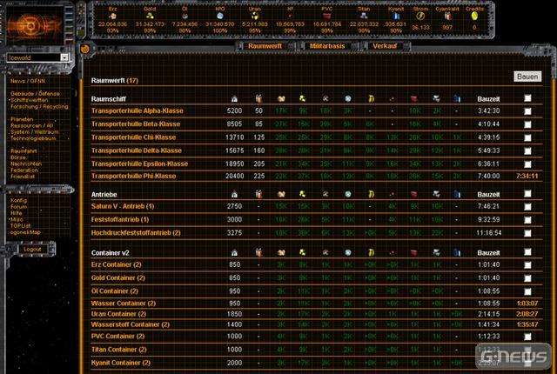
Task: Open the Transporterhülle Phi-Klasse link
Action: (x=133, y=176)
